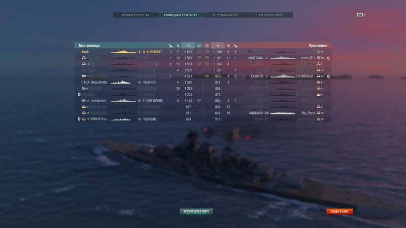Switch to Подробный отчёт tab
Image resolution: width=406 pixels, height=228 pixels.
point(225,15)
